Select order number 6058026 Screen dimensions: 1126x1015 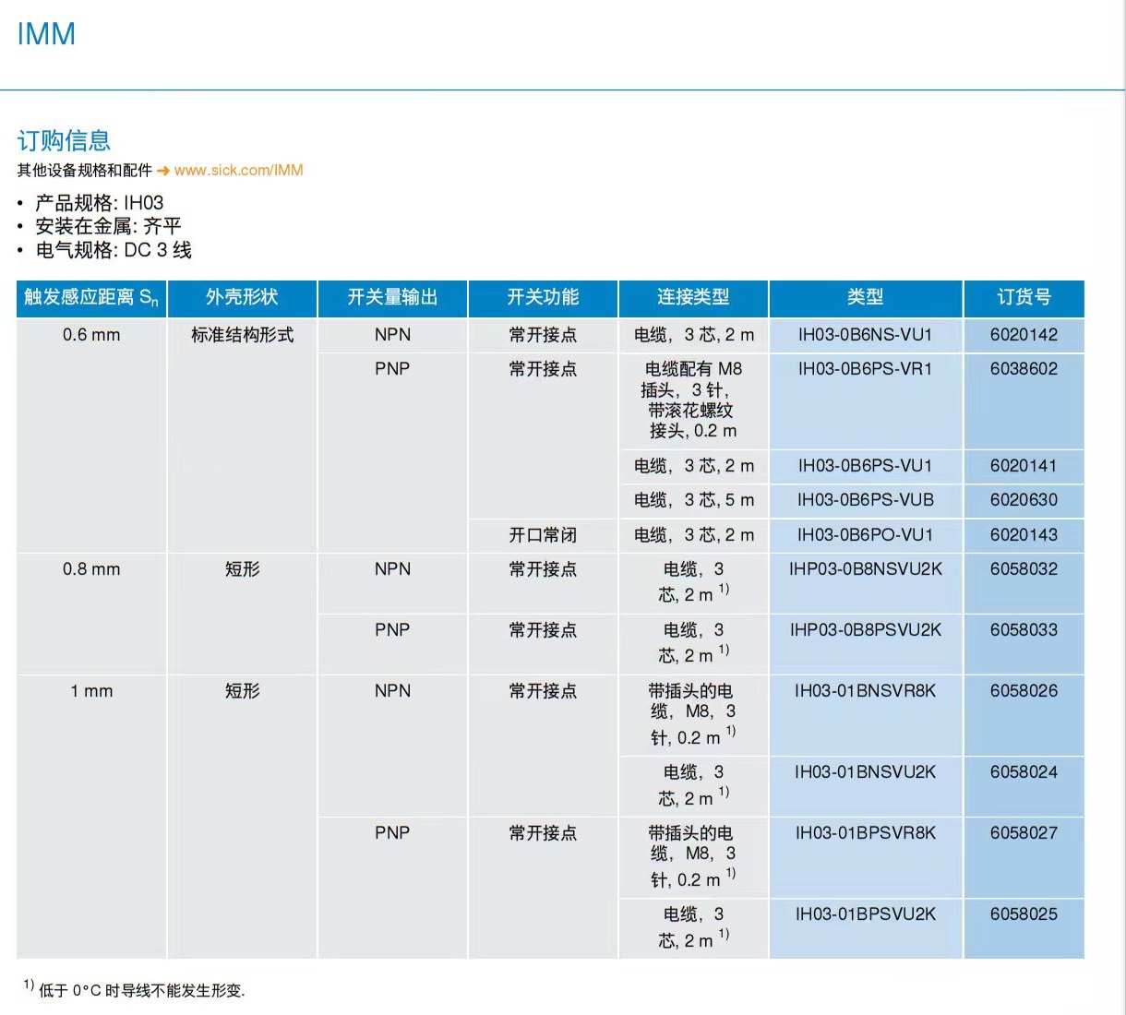point(1024,691)
